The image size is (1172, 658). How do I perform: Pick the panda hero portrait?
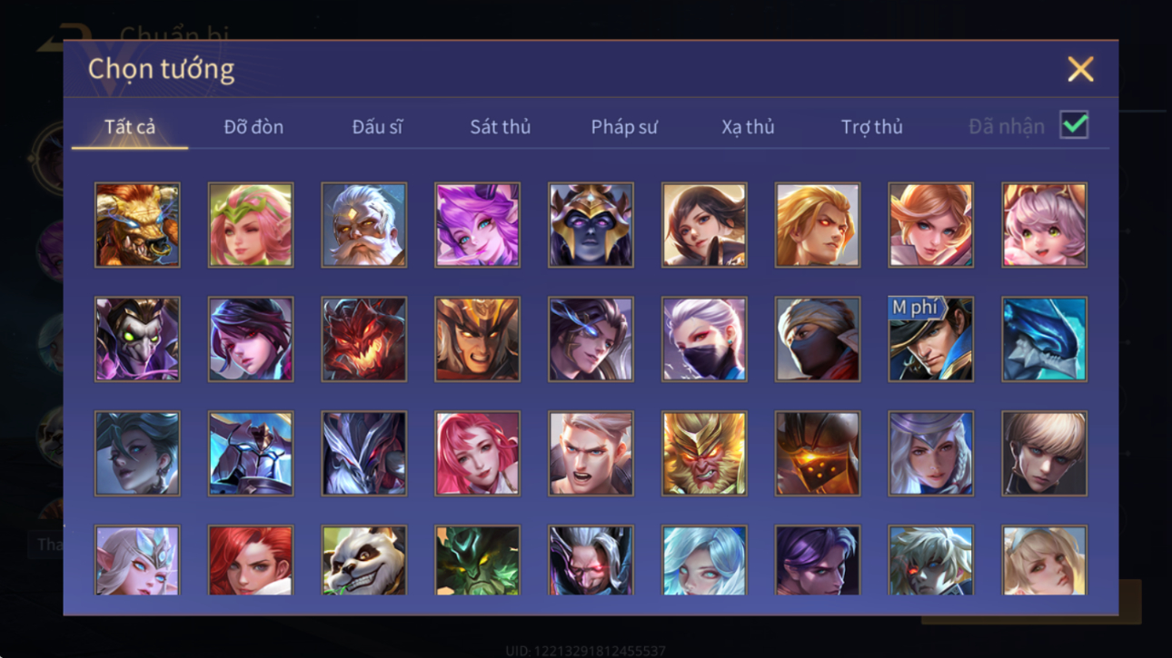(363, 560)
